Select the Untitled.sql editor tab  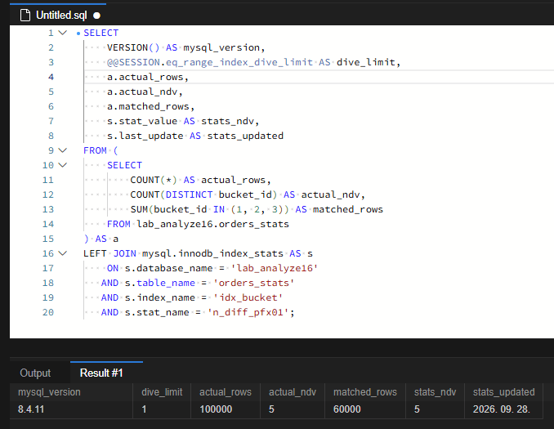(x=58, y=15)
